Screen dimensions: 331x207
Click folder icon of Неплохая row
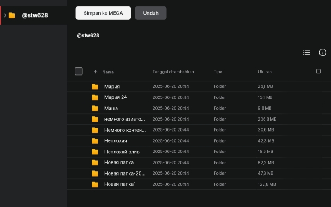pyautogui.click(x=95, y=141)
